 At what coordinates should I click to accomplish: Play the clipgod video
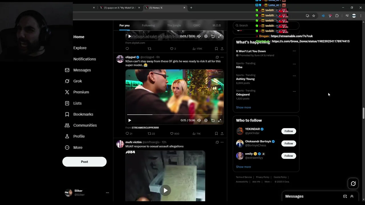129,120
